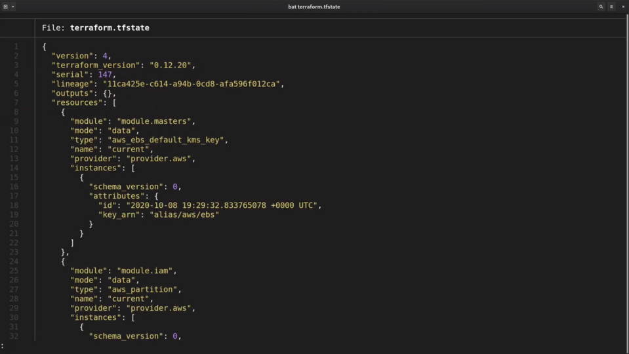Click the id timestamp "2020-10-08 19:29:32" value
Viewport: 629px width, 354px height.
222,205
